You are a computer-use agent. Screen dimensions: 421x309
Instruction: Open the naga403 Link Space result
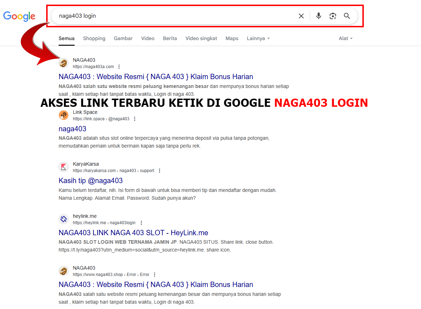72,129
